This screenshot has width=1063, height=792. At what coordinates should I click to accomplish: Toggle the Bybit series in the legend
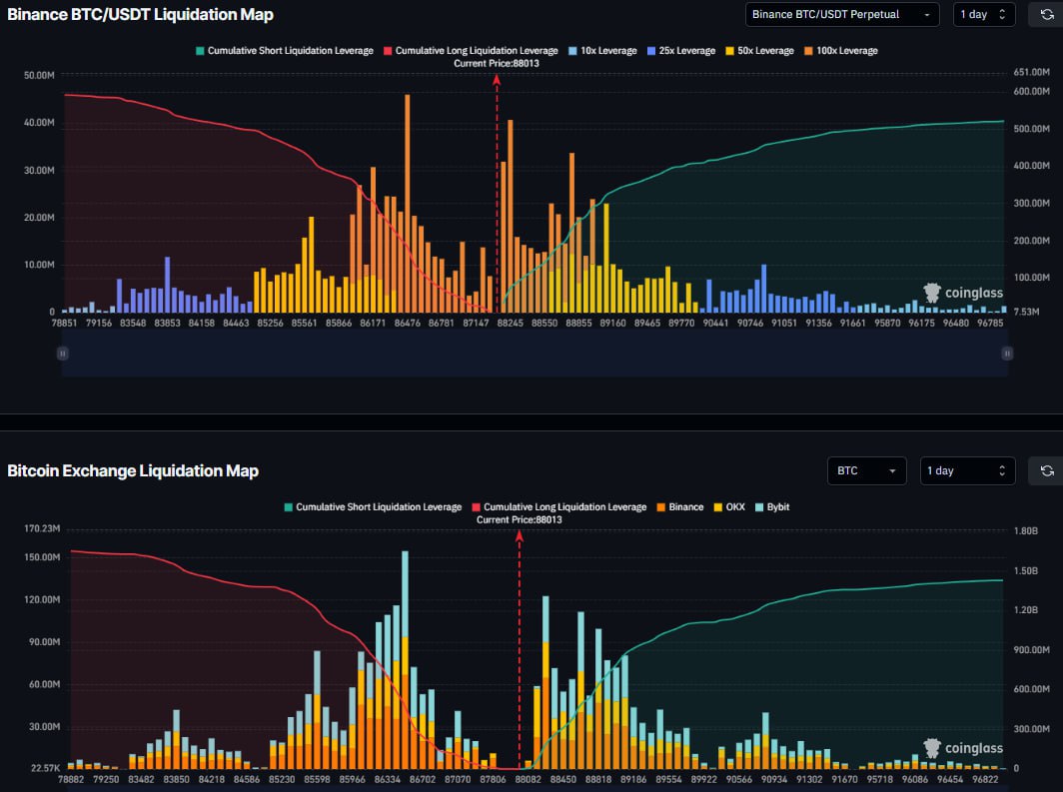771,507
